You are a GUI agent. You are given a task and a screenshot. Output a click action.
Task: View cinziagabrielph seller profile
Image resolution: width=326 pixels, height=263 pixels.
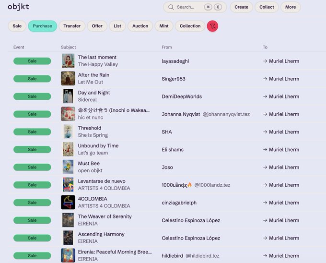tap(179, 203)
